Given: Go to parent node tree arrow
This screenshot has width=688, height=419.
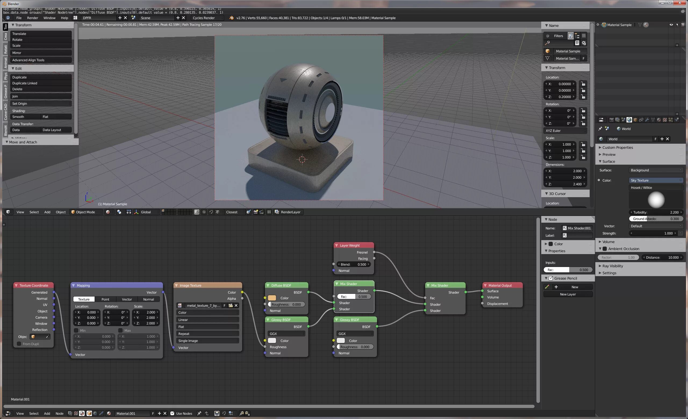Looking at the screenshot, I should (x=207, y=413).
